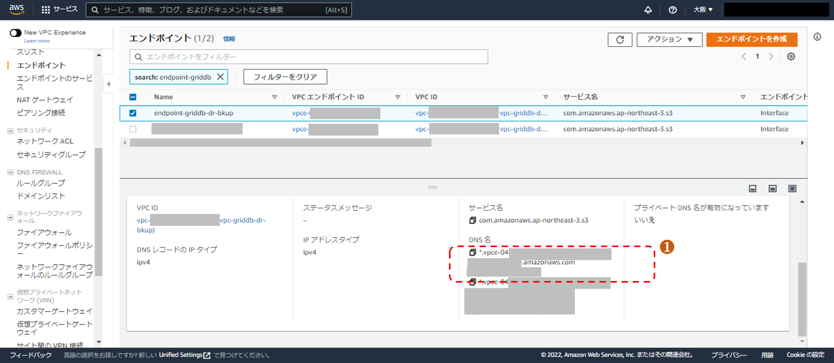Open Endpoint Services in the sidebar
Viewport: 834px width, 363px height.
(54, 82)
